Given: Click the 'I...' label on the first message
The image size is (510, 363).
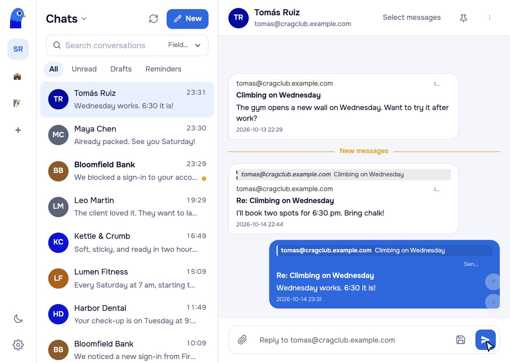Looking at the screenshot, I should 437,84.
